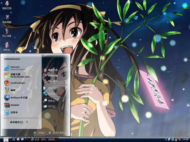Open 桌酷主题 Desk.ZhuoKu.Com Start menu entry
This screenshot has width=190, height=142.
point(17,75)
